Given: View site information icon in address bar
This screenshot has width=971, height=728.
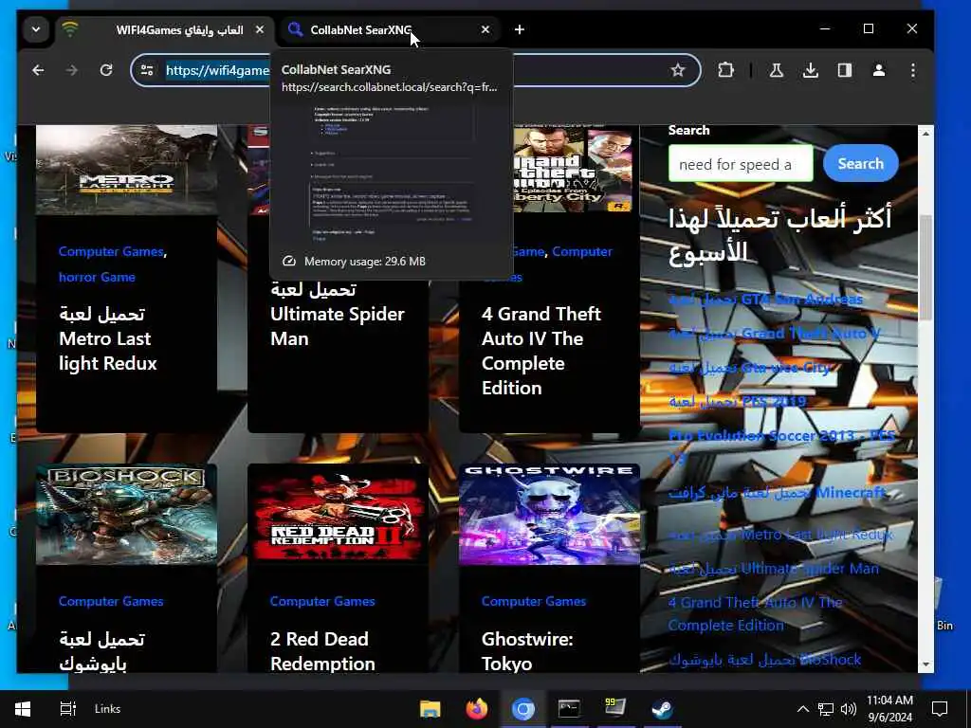Looking at the screenshot, I should point(147,70).
